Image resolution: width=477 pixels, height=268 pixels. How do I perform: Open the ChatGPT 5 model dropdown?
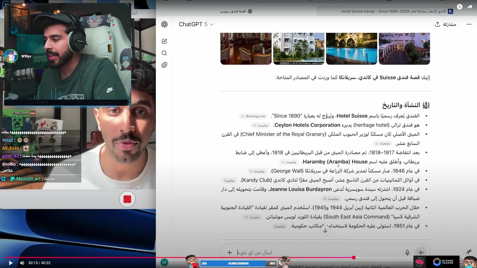tap(196, 24)
